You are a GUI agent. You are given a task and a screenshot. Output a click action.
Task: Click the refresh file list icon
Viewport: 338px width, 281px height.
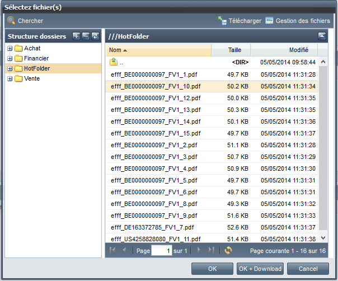coord(228,250)
